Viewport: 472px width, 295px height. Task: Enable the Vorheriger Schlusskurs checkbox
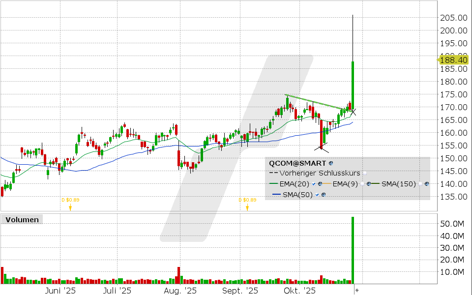tap(364, 173)
